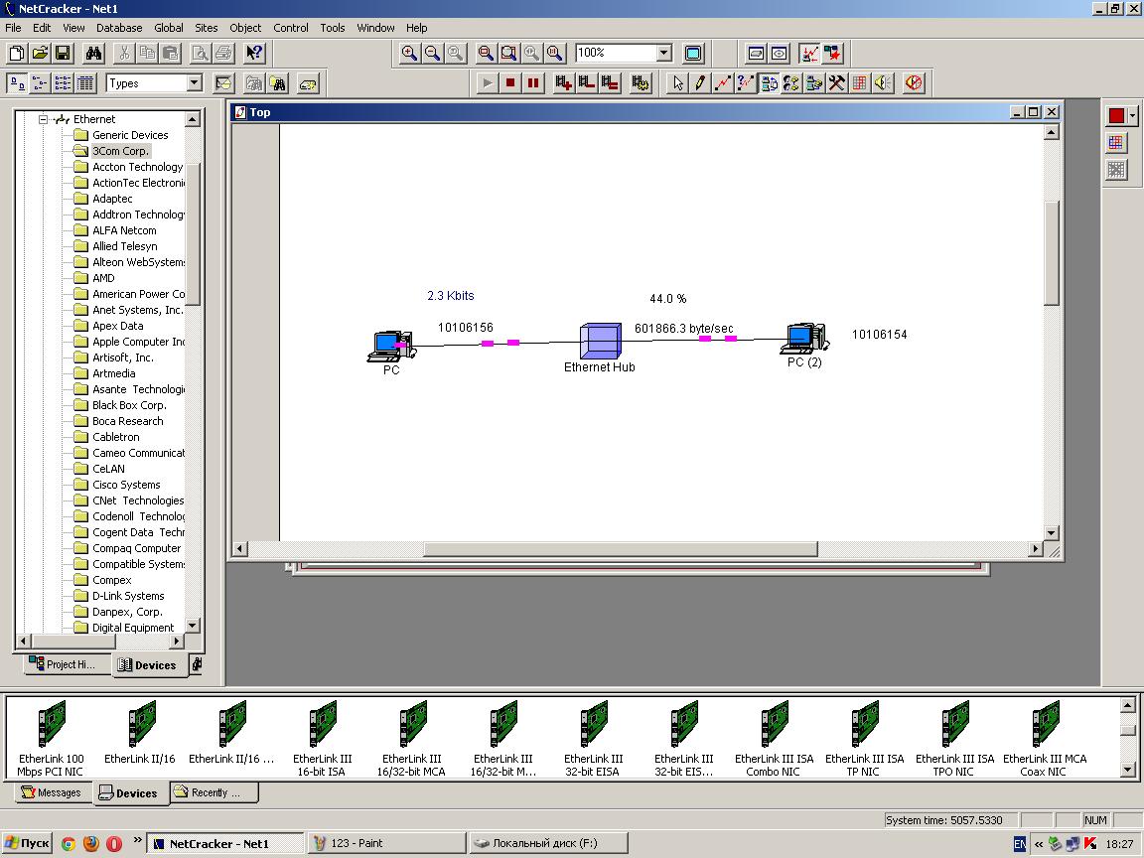Open the Database menu
Screen dimensions: 1144x858
click(119, 28)
